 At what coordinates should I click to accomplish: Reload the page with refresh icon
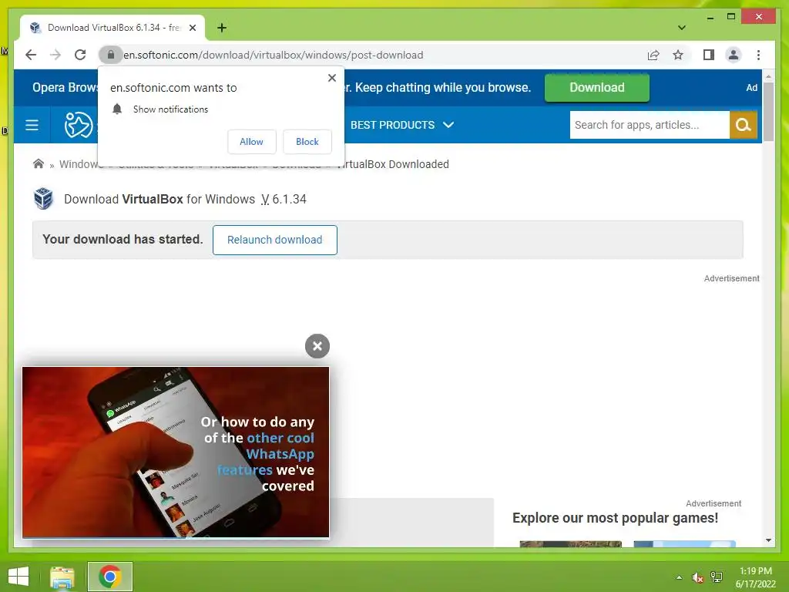tap(80, 55)
